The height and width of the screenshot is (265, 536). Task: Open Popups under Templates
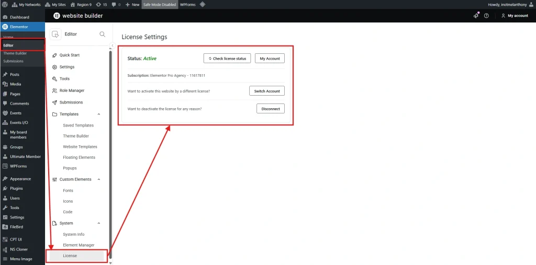click(70, 168)
